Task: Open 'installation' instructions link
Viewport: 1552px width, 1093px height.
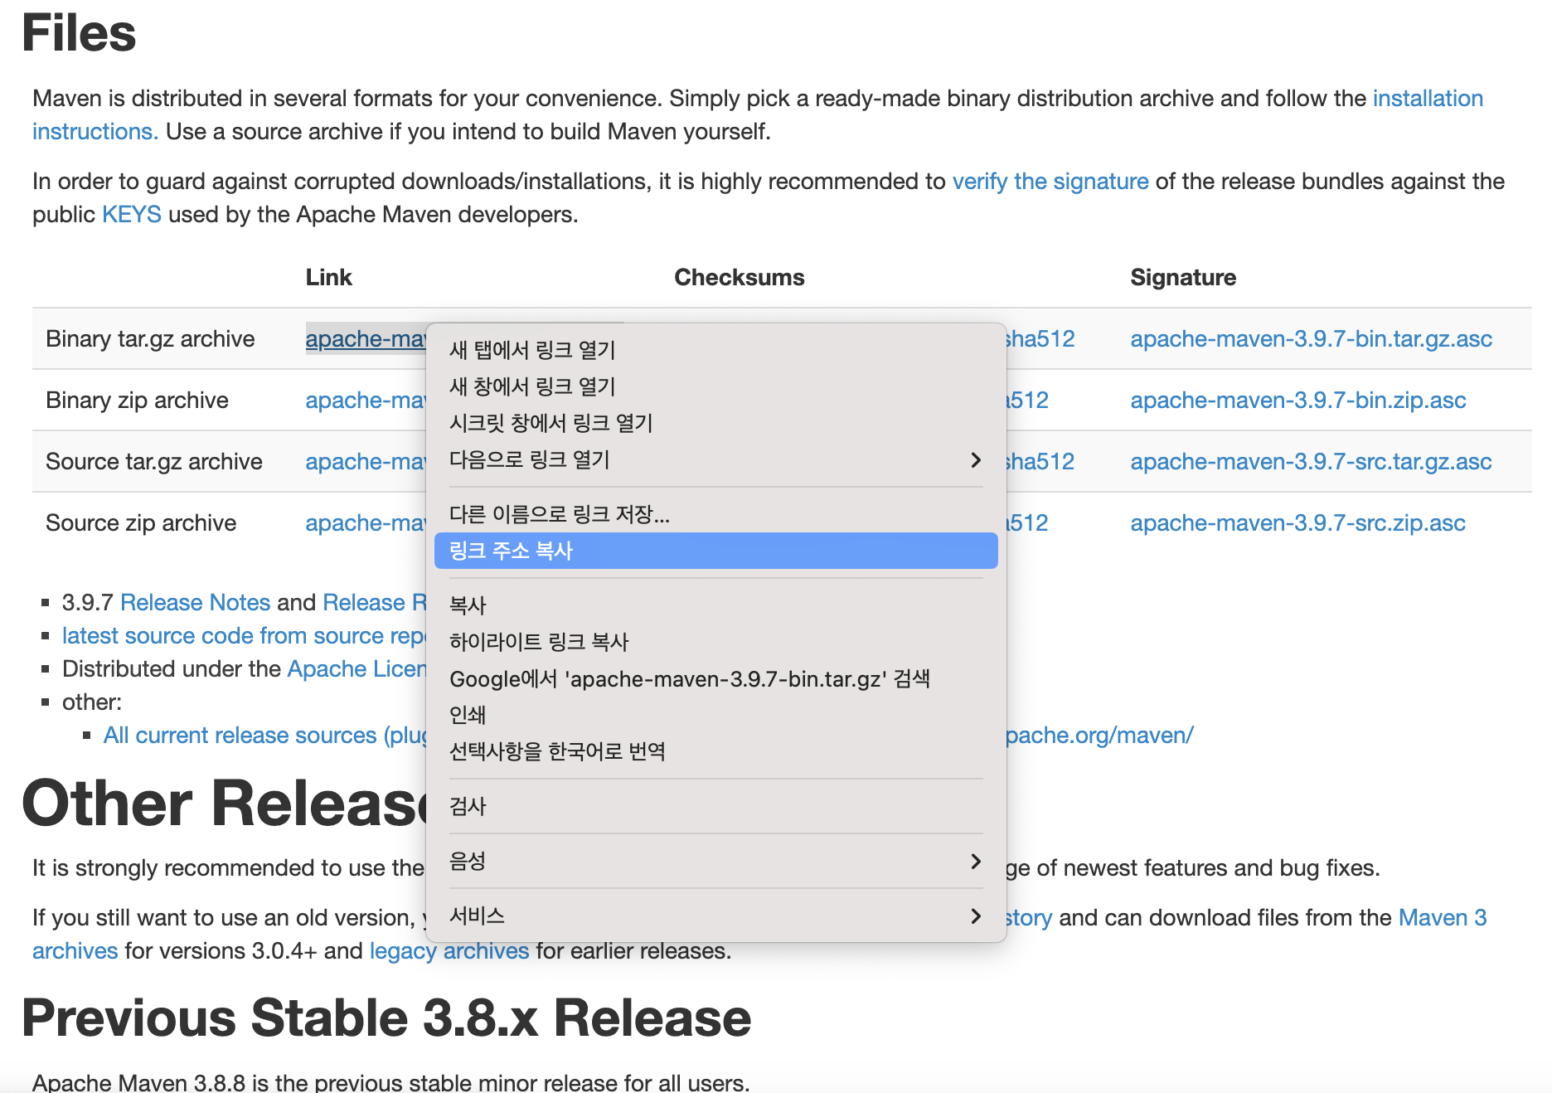Action: 1428,98
